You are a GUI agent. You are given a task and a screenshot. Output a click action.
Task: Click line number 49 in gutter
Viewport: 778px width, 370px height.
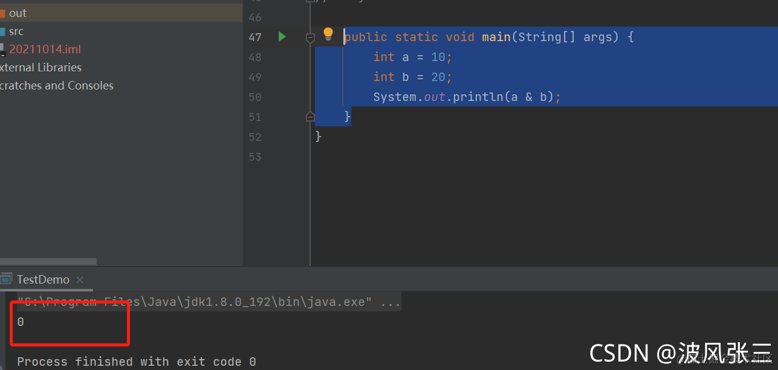[255, 77]
